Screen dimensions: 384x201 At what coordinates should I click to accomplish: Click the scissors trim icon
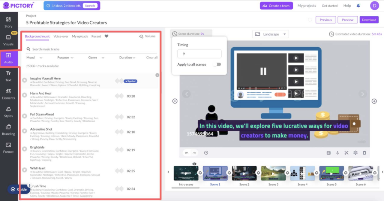point(346,153)
